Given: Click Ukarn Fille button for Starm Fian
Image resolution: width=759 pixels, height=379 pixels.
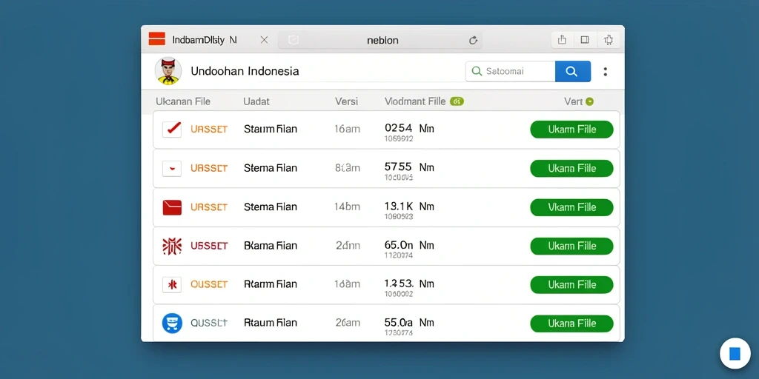Looking at the screenshot, I should 571,130.
